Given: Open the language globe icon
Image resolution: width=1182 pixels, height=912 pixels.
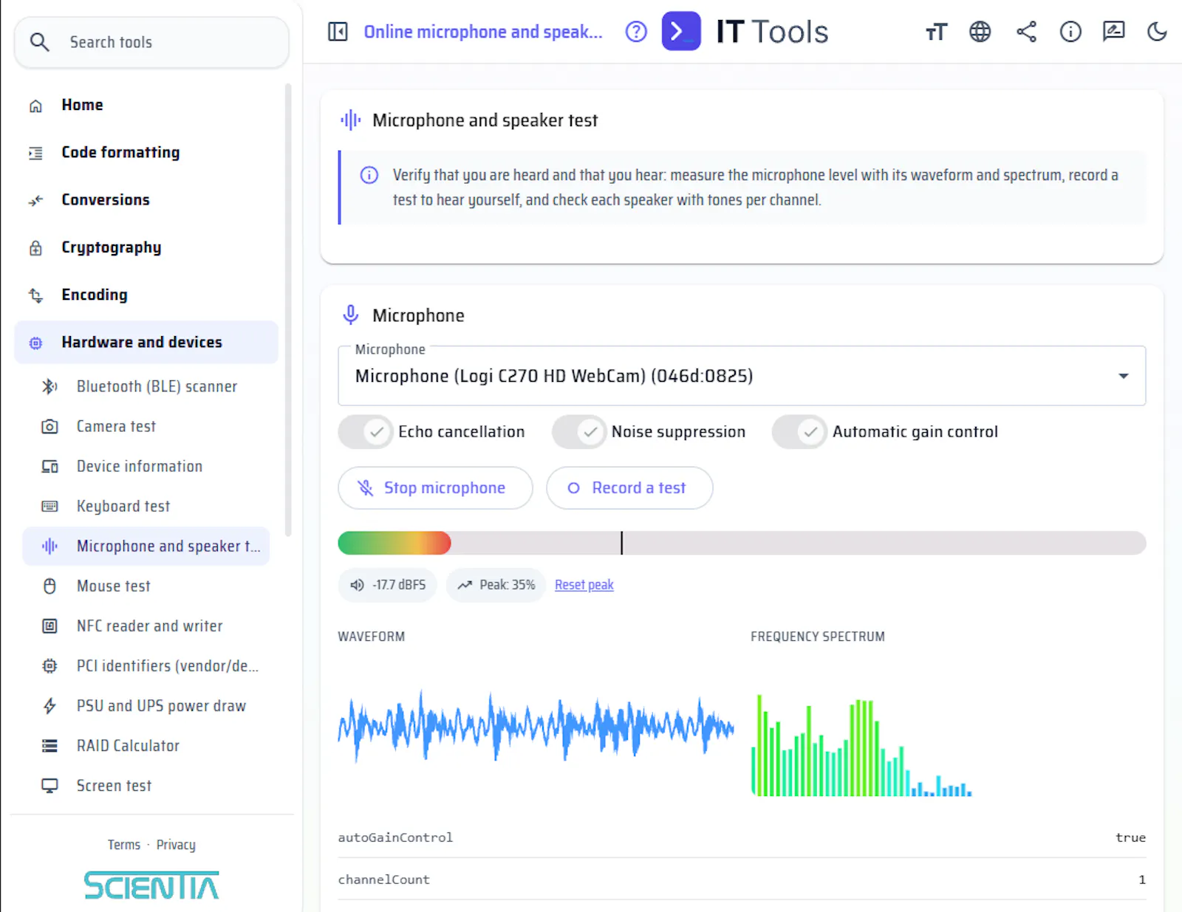Looking at the screenshot, I should pyautogui.click(x=980, y=32).
